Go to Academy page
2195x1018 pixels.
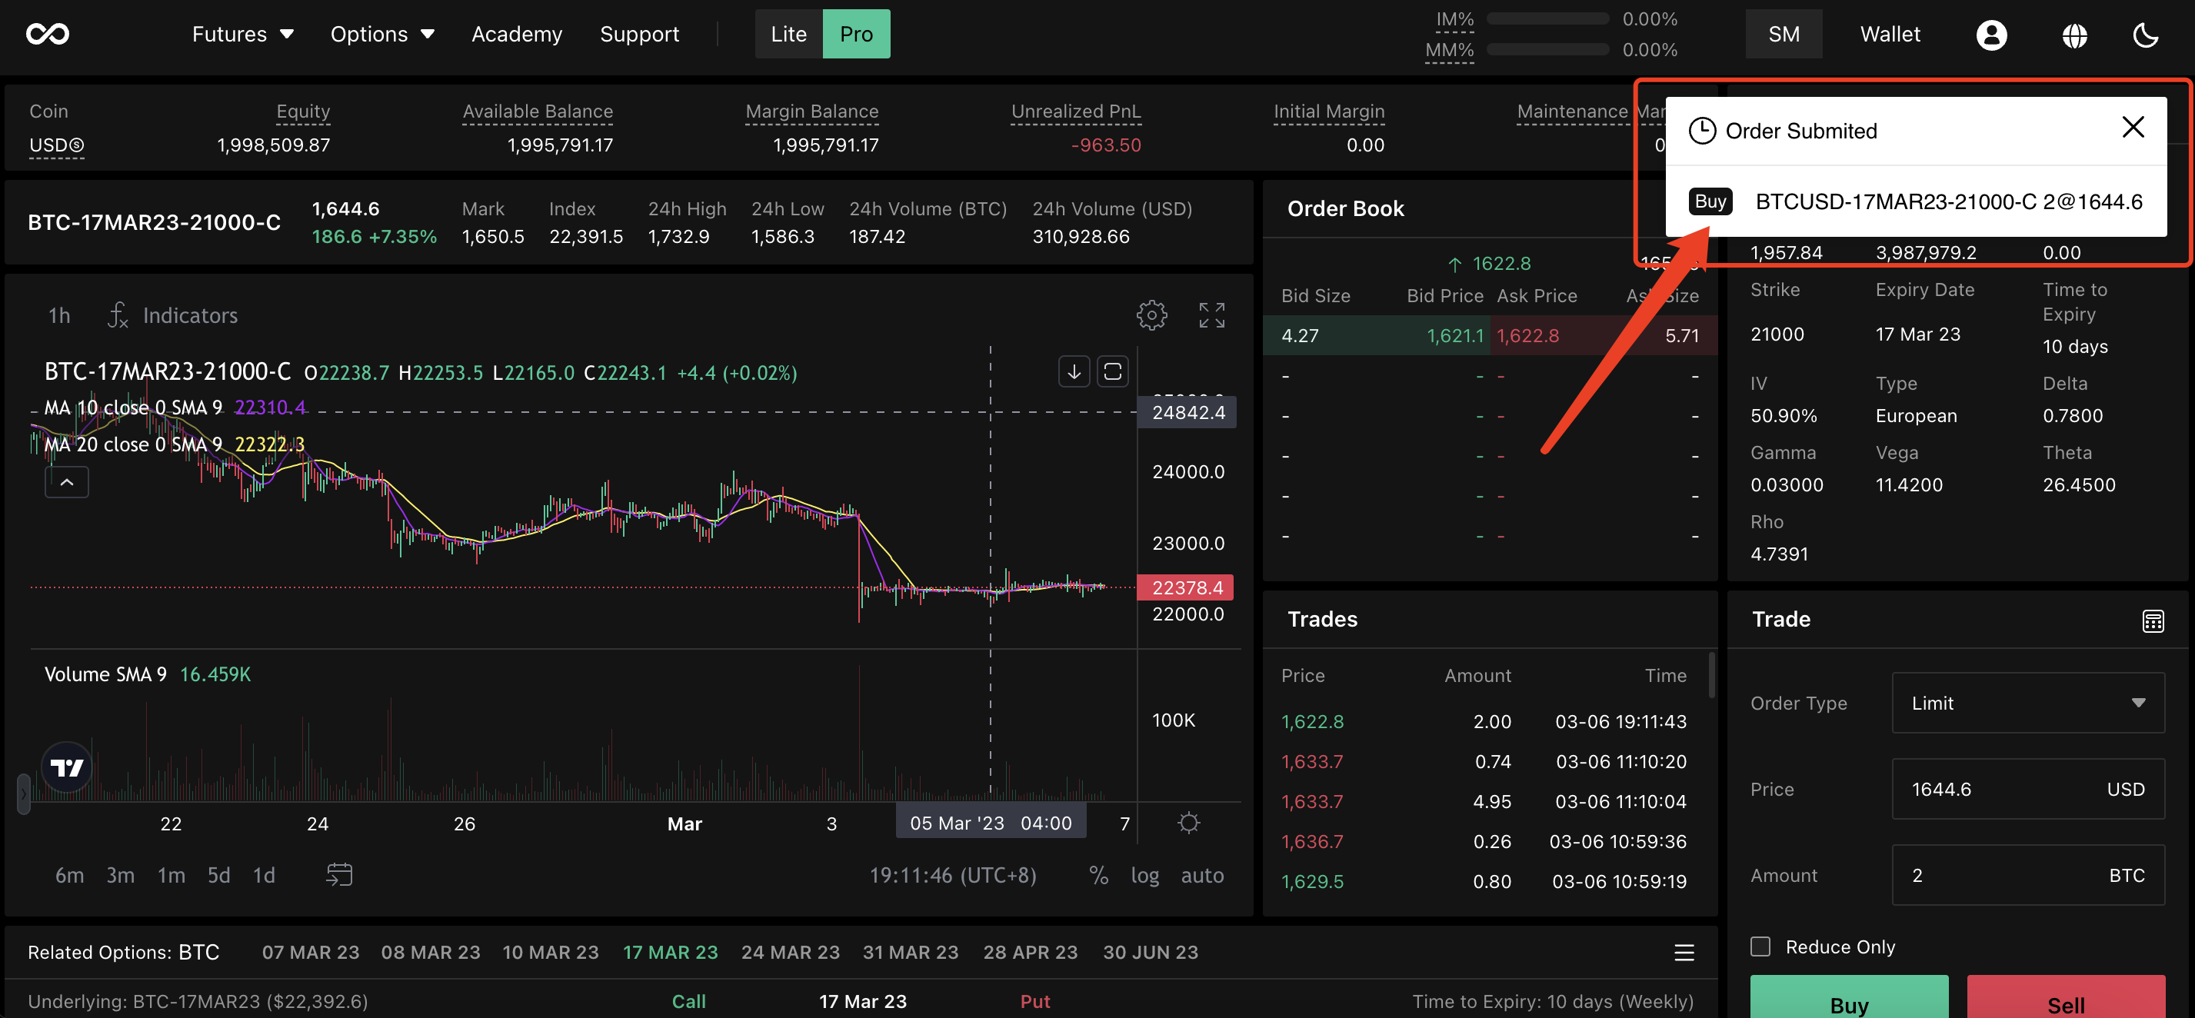click(518, 34)
